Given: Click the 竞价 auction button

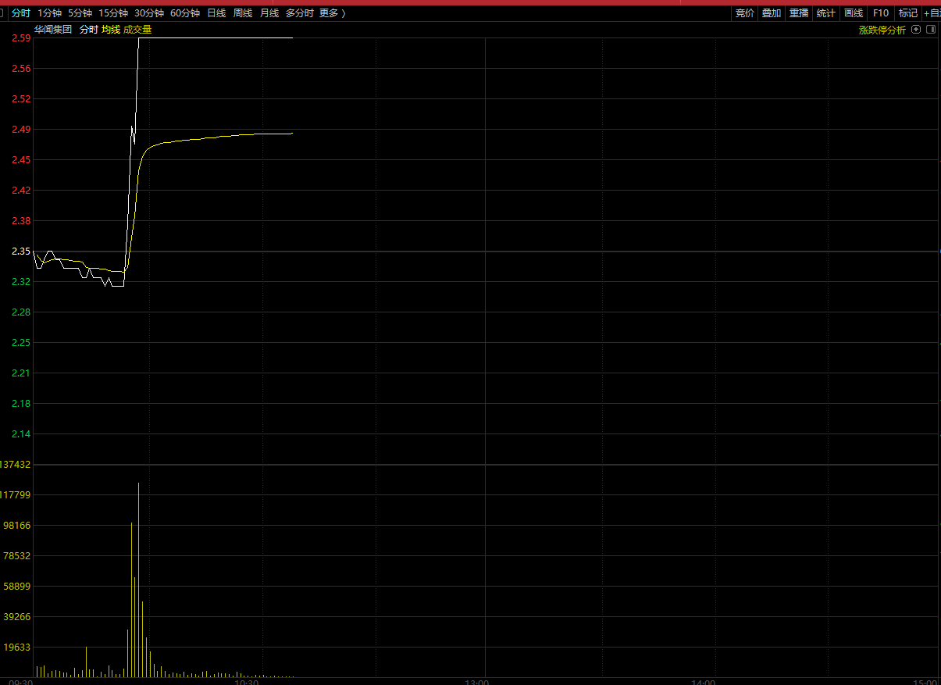Looking at the screenshot, I should (x=745, y=13).
